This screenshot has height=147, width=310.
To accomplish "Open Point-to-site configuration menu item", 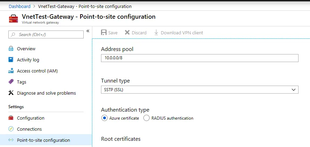I will [43, 140].
